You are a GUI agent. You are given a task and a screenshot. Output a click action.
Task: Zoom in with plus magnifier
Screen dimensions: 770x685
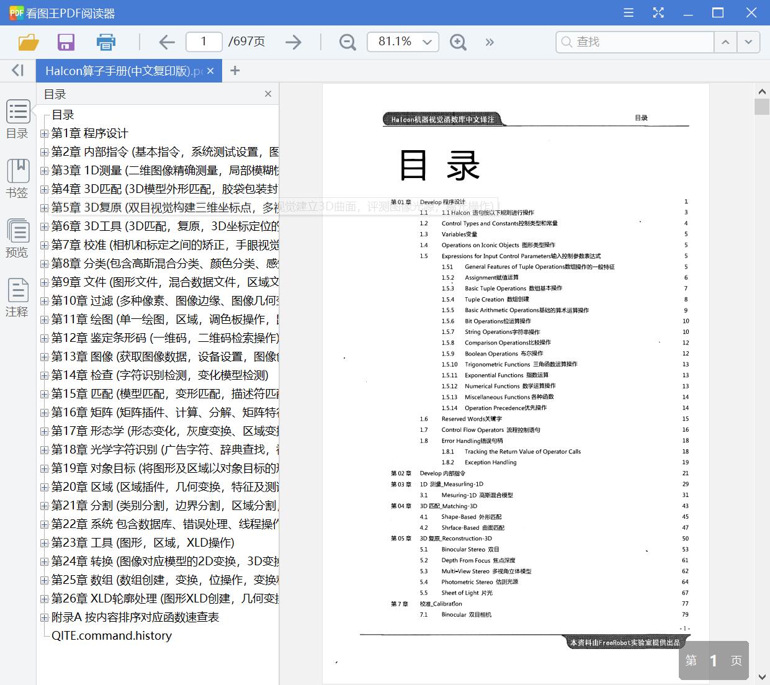[x=458, y=42]
